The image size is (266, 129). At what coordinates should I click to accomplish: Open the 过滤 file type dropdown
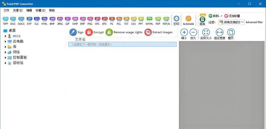[231, 22]
